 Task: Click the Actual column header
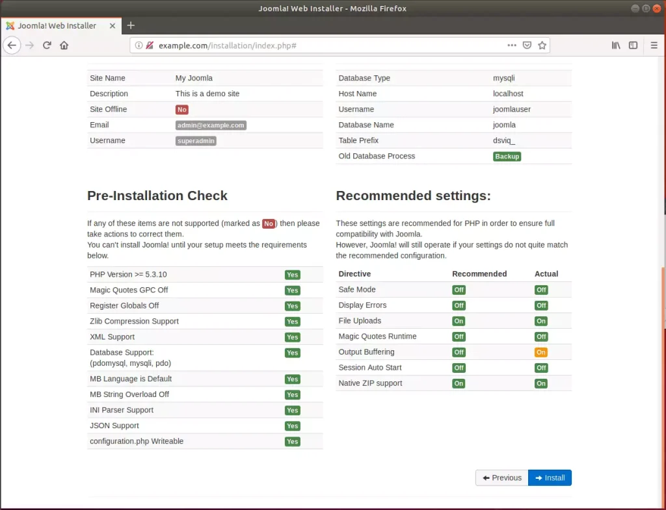(x=546, y=274)
